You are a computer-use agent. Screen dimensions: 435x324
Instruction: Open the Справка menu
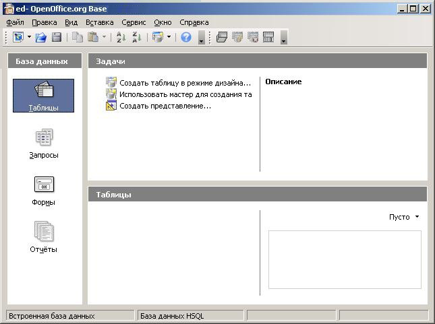(x=194, y=22)
